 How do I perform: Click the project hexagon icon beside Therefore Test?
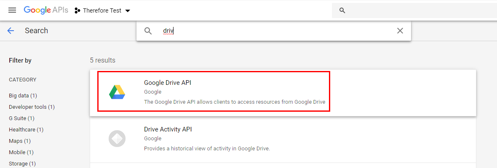(x=77, y=11)
